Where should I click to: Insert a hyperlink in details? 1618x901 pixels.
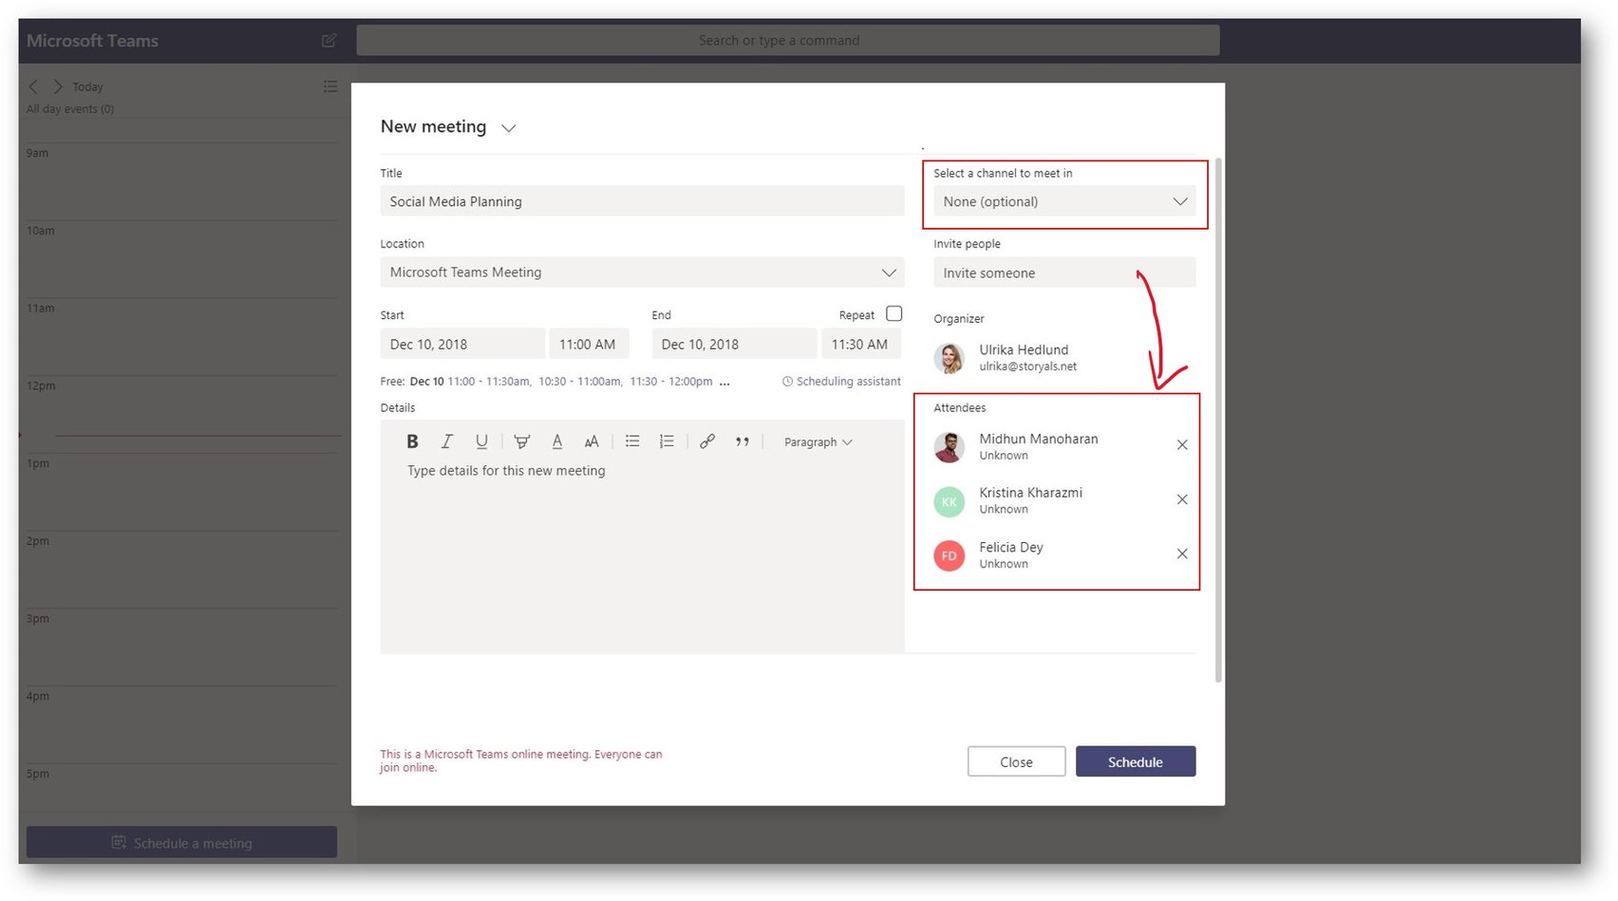pyautogui.click(x=707, y=441)
